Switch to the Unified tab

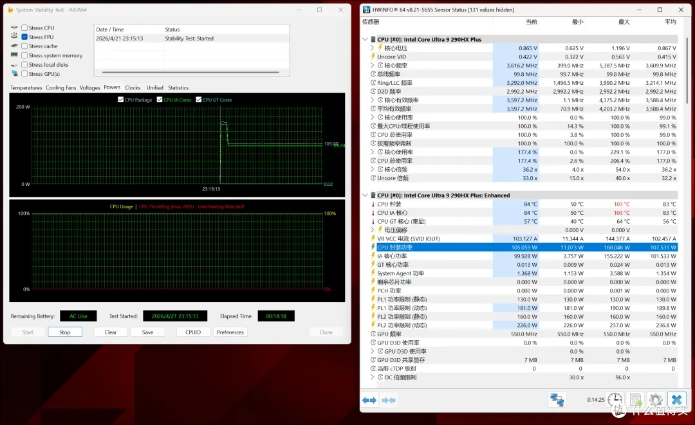coord(154,87)
